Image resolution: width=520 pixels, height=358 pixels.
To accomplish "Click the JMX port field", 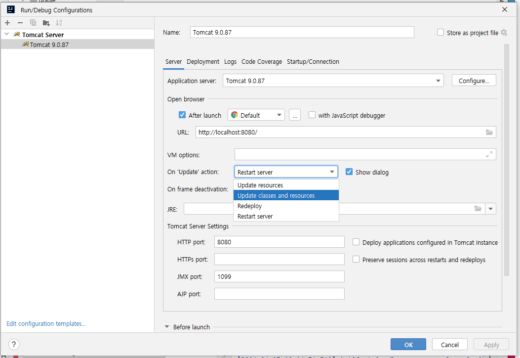I will click(279, 276).
